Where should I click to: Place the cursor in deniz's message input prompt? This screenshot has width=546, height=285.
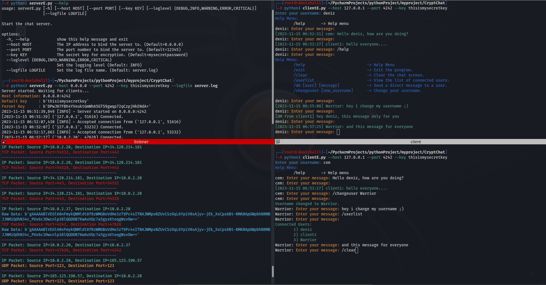coord(339,132)
